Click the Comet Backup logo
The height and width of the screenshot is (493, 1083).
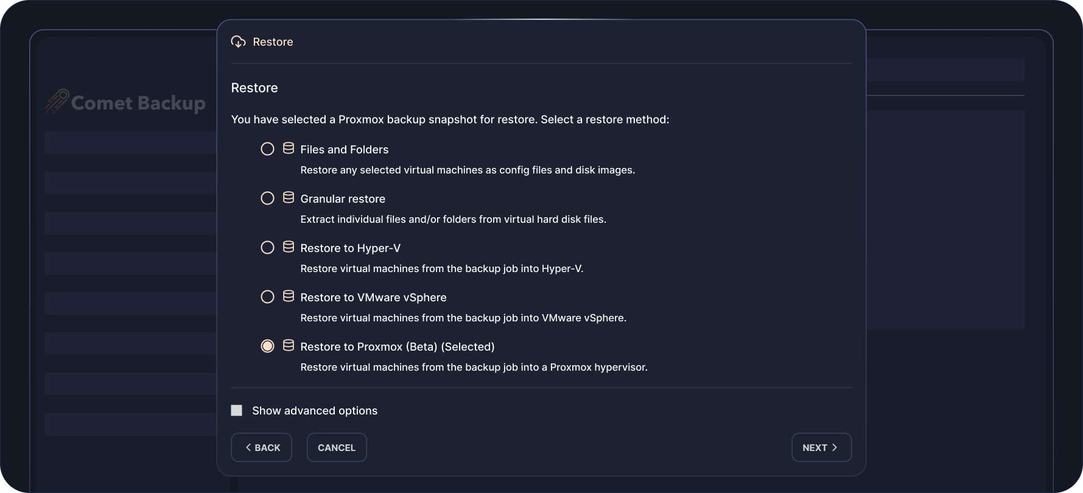click(125, 102)
